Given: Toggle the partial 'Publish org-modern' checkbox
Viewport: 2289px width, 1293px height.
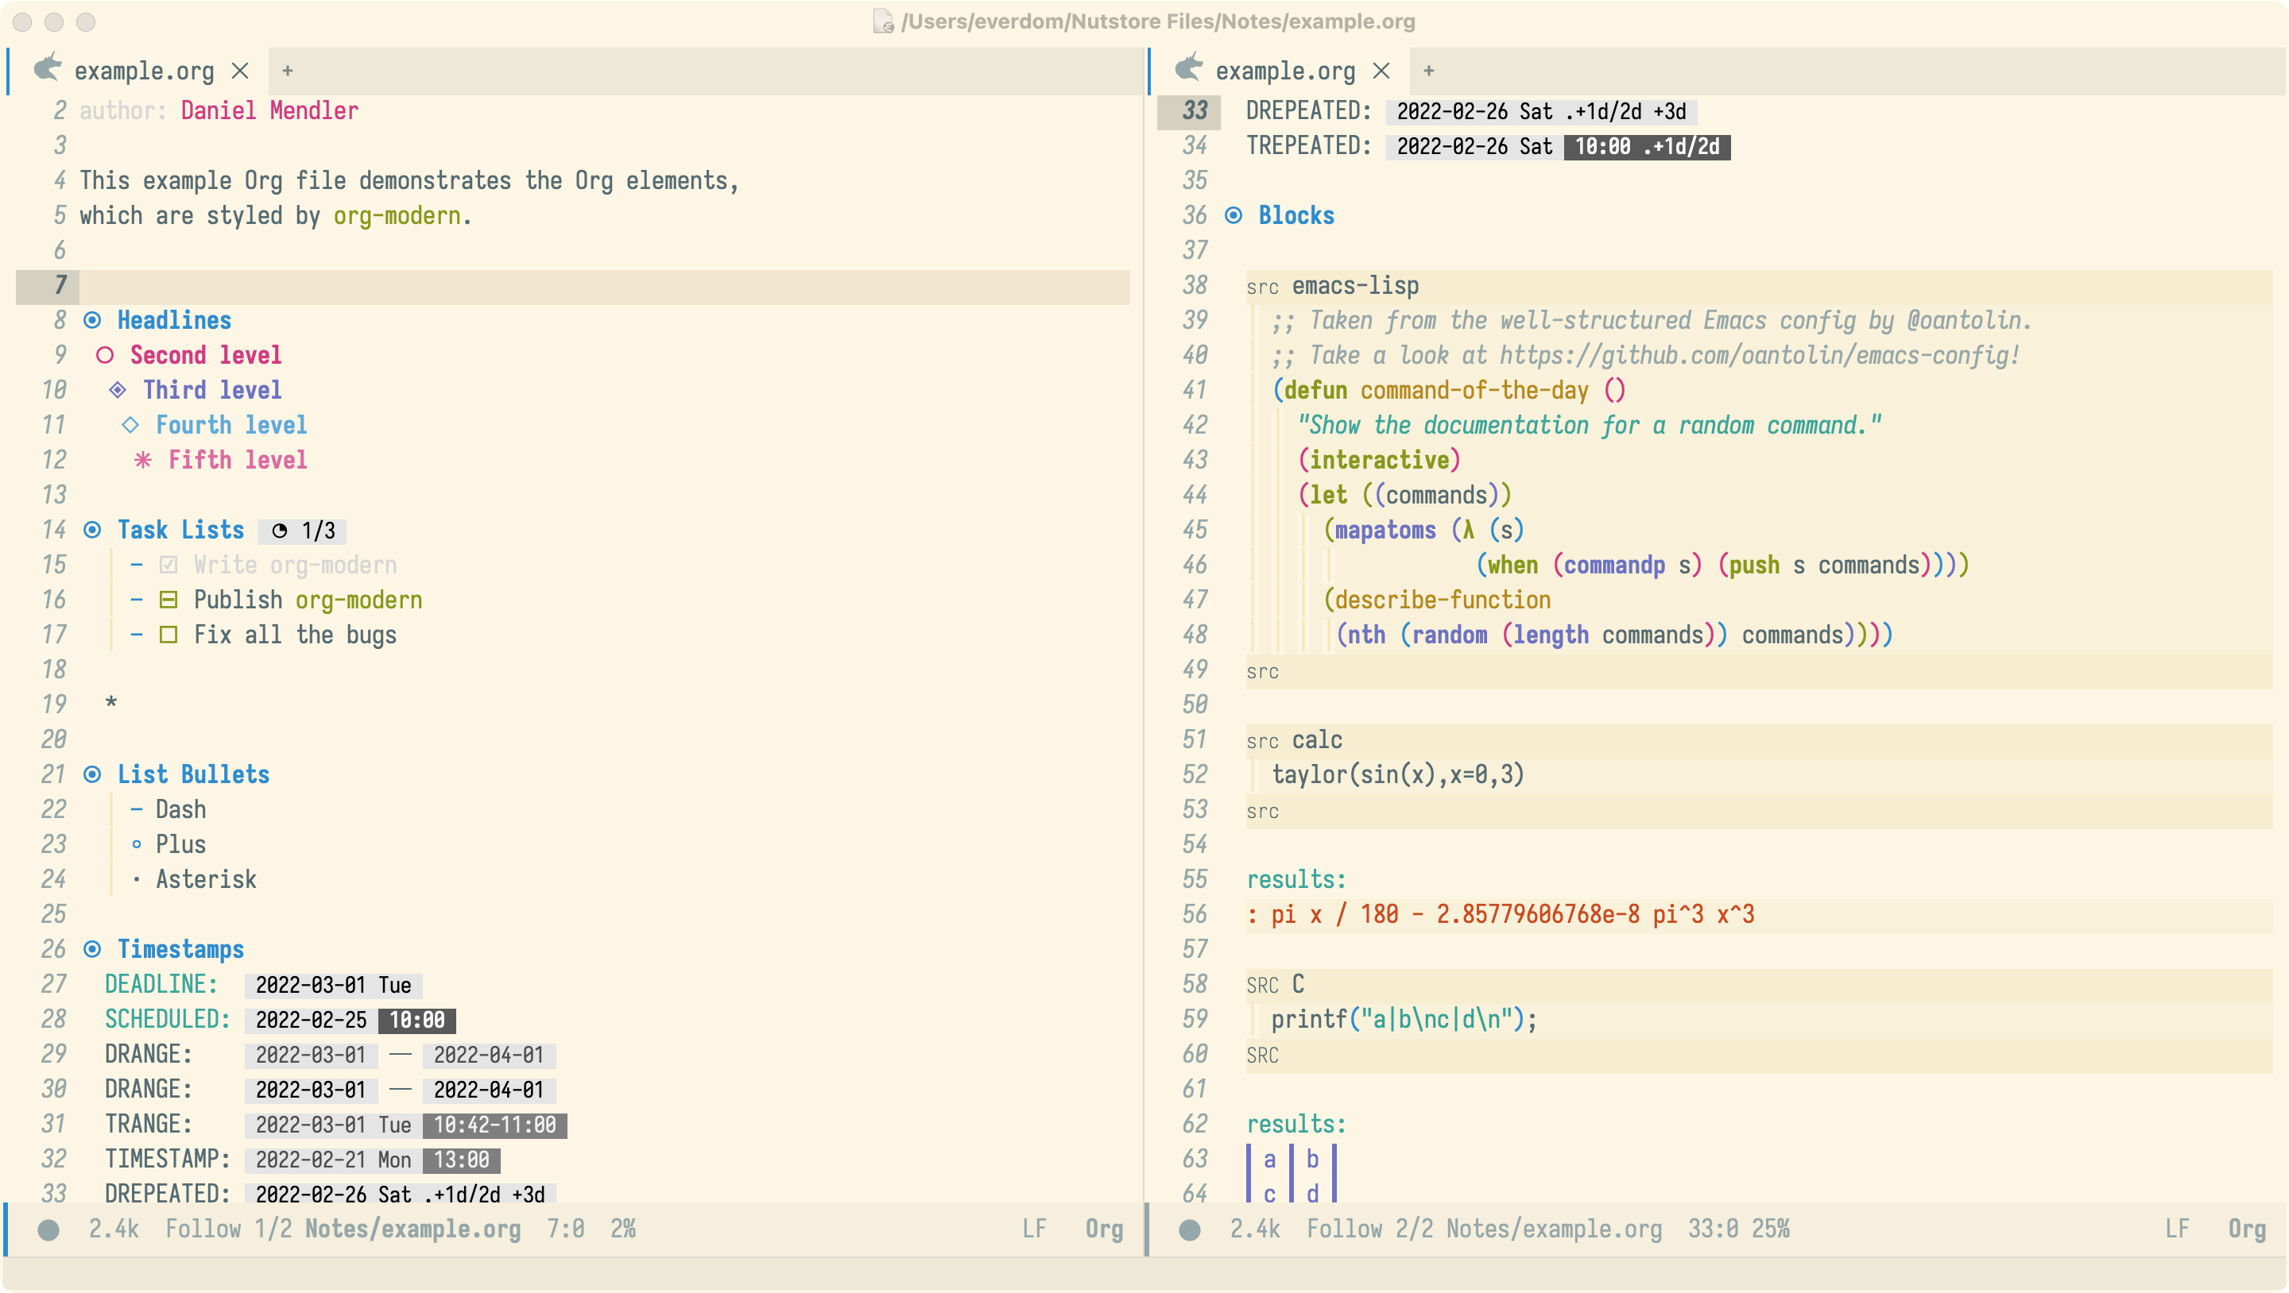Looking at the screenshot, I should (x=168, y=600).
